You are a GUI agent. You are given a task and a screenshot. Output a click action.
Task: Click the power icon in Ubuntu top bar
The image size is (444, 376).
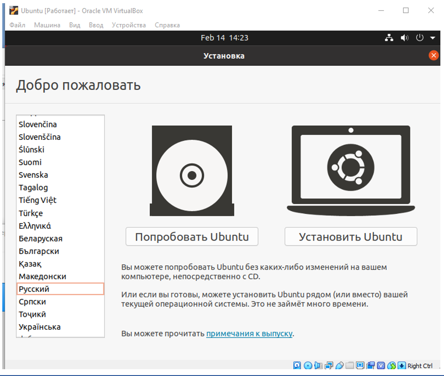point(419,38)
